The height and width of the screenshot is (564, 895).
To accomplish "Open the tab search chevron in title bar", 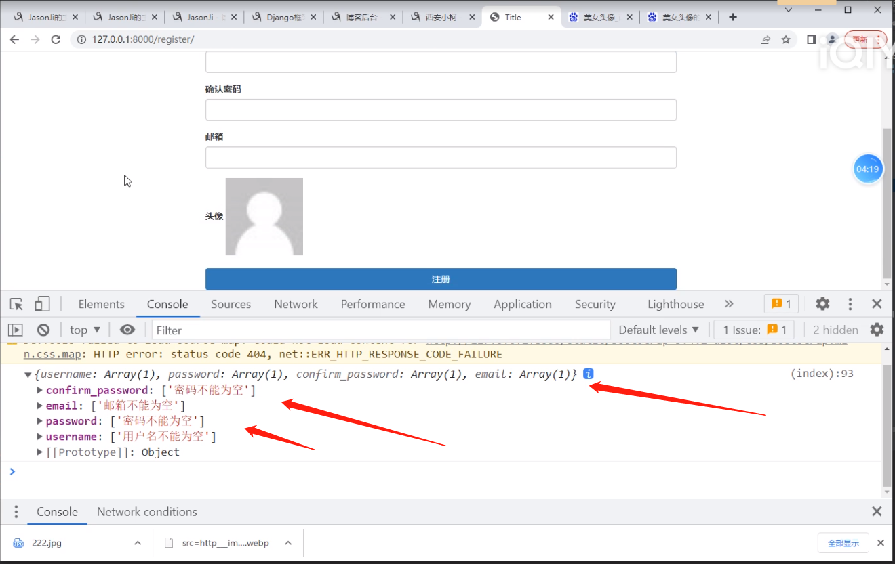I will point(789,10).
